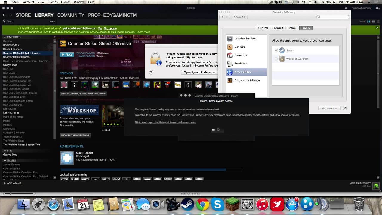This screenshot has height=215, width=382.
Task: Click the 'Learn more' email link
Action: coord(143,32)
